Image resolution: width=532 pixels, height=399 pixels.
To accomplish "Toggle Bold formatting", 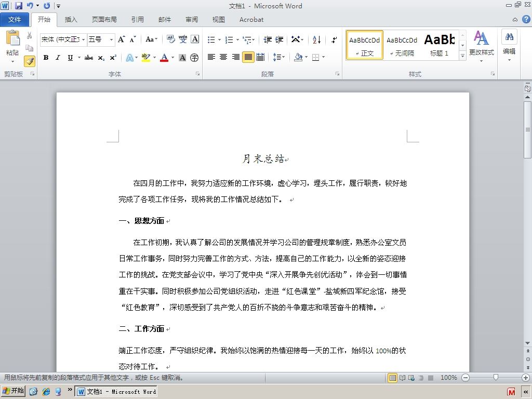I will (46, 58).
